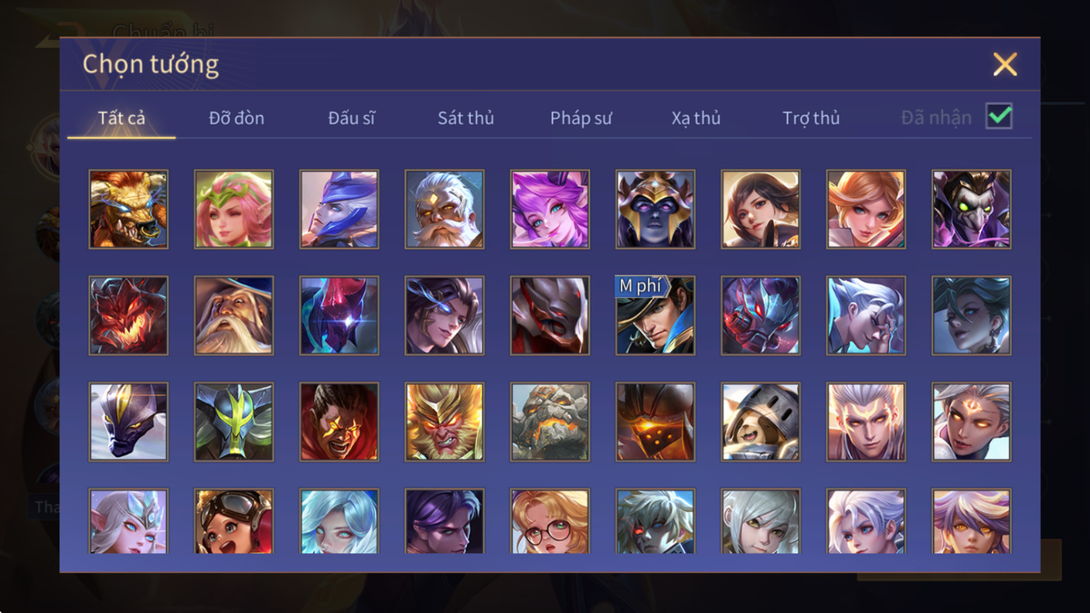Screen dimensions: 1090x613
Task: Pick the pink-haired elf with green crown
Action: click(x=234, y=209)
